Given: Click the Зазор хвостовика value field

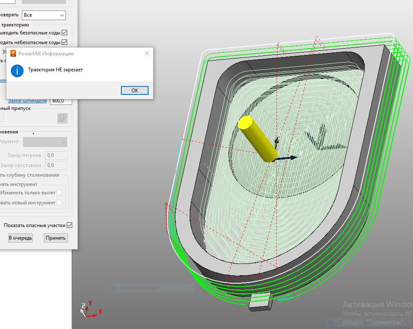Looking at the screenshot, I should 56,165.
